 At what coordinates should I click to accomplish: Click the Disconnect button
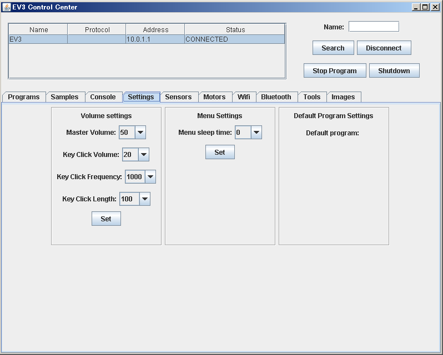[x=384, y=48]
